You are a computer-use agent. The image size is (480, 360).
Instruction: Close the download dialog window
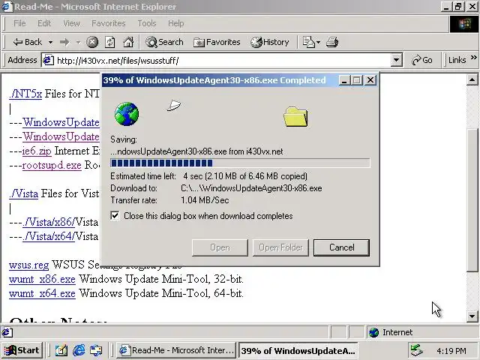[370, 80]
